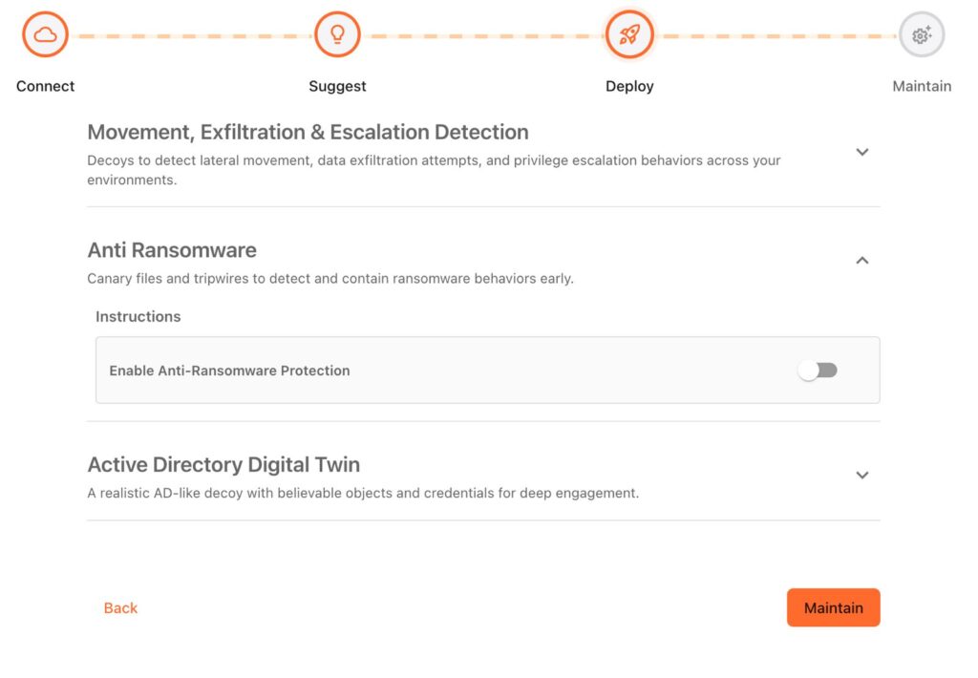Select the Deploy step label
978x678 pixels.
(629, 86)
